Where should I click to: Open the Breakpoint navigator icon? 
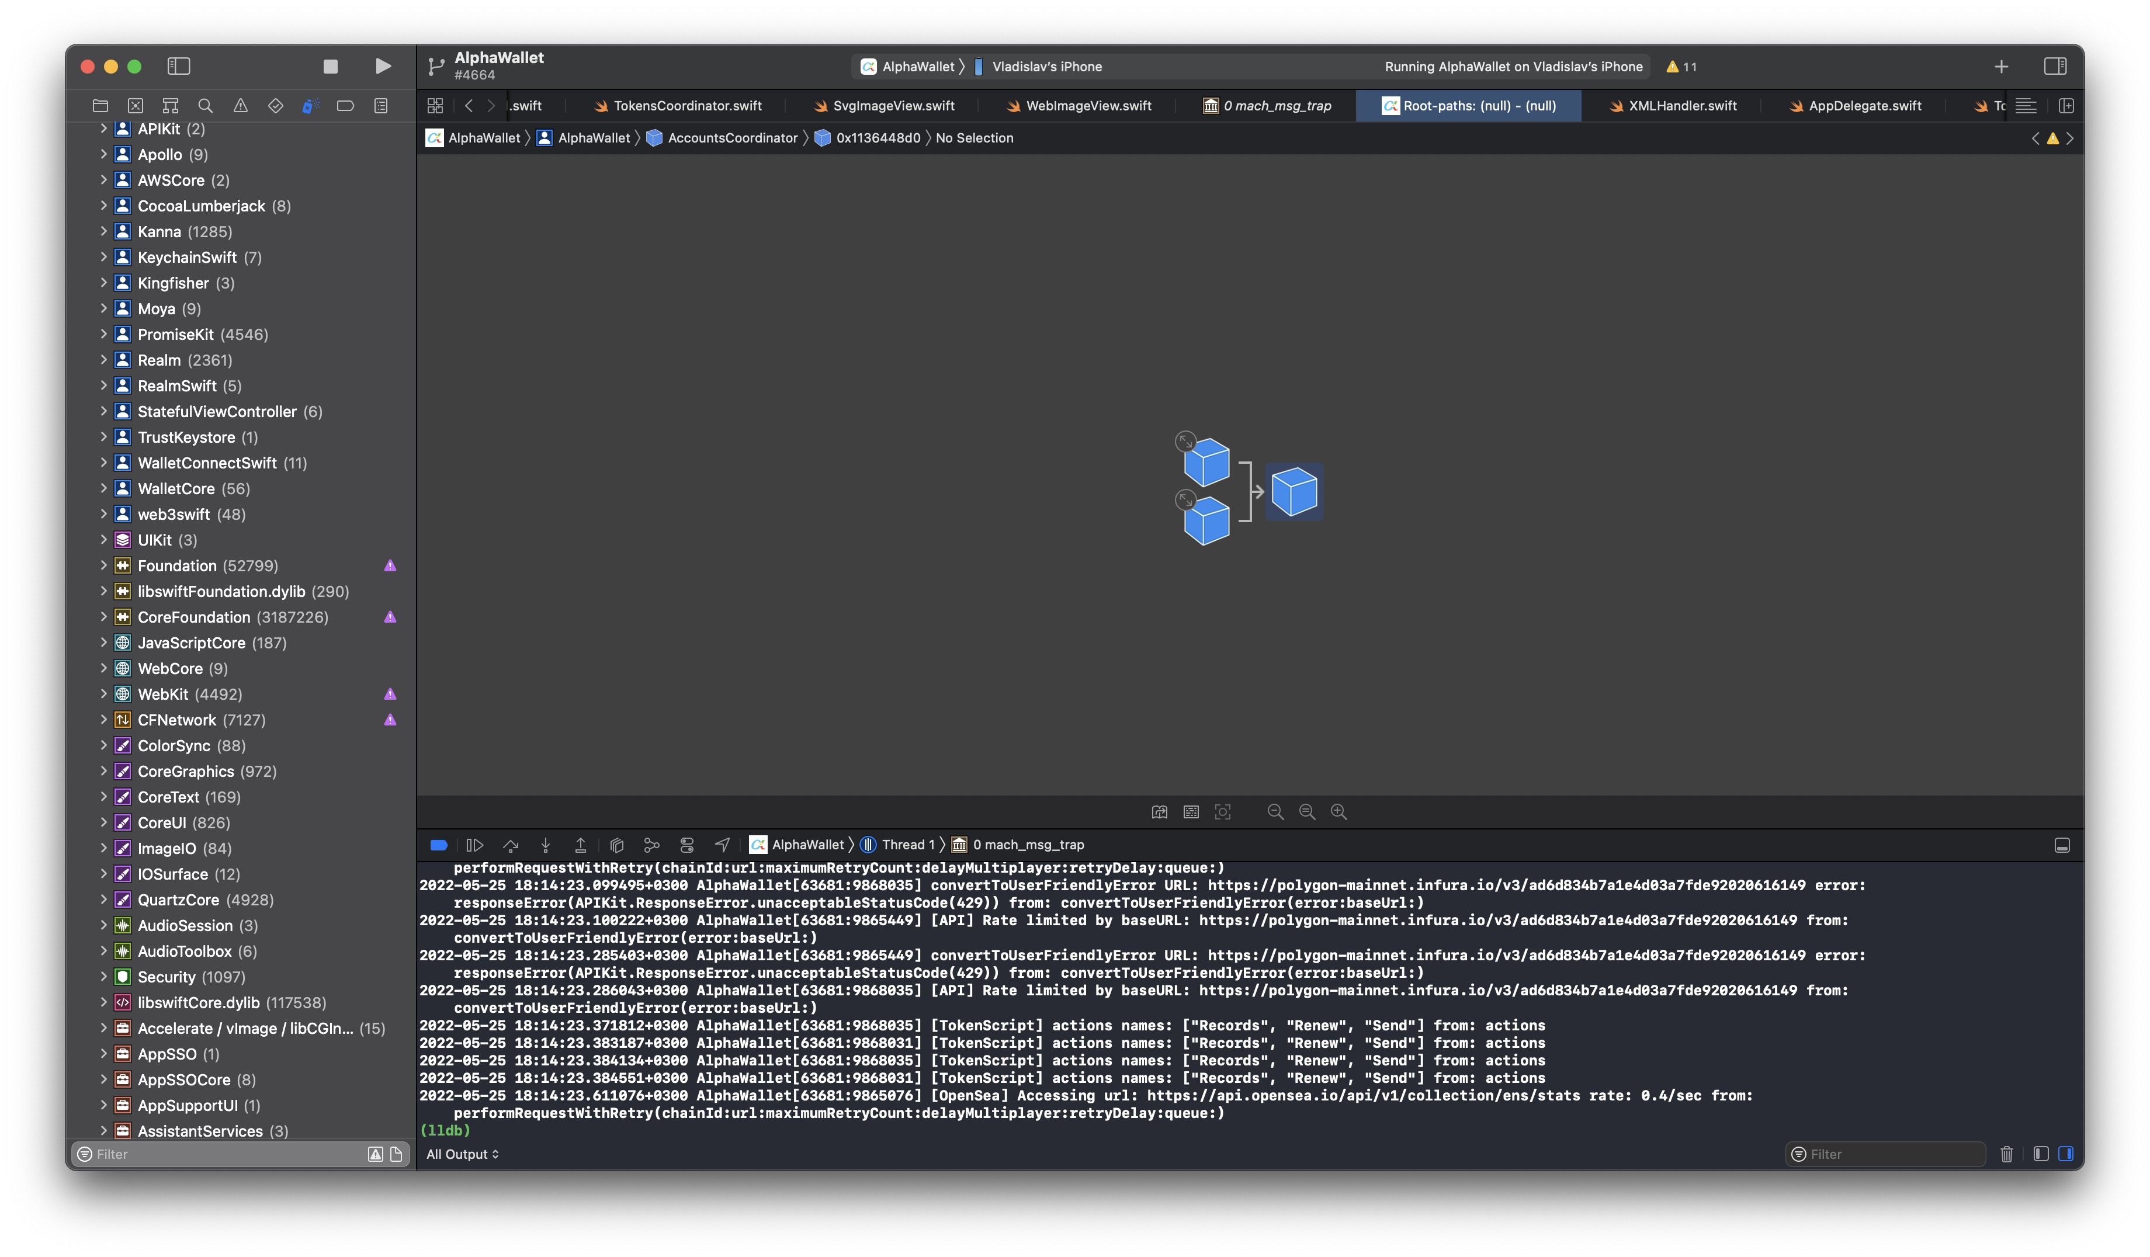(345, 106)
